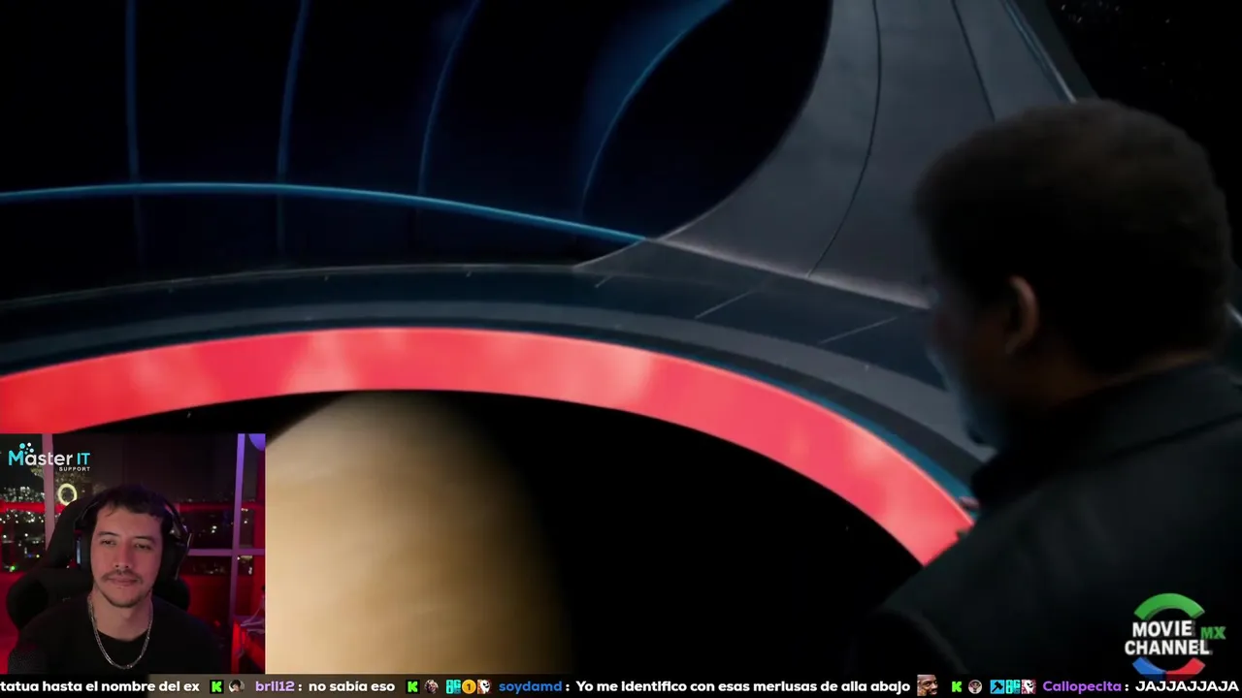Select the chat message "no sabía eso"

[x=351, y=686]
